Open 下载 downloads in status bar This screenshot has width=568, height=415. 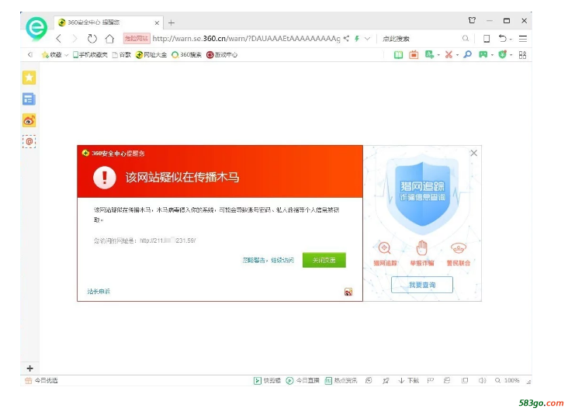[409, 380]
